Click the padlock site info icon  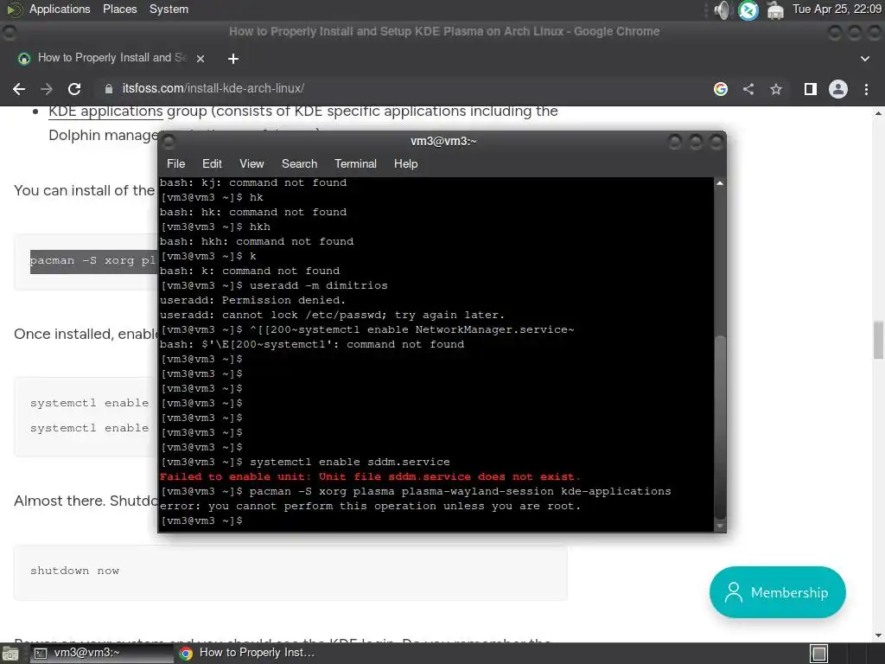coord(108,89)
